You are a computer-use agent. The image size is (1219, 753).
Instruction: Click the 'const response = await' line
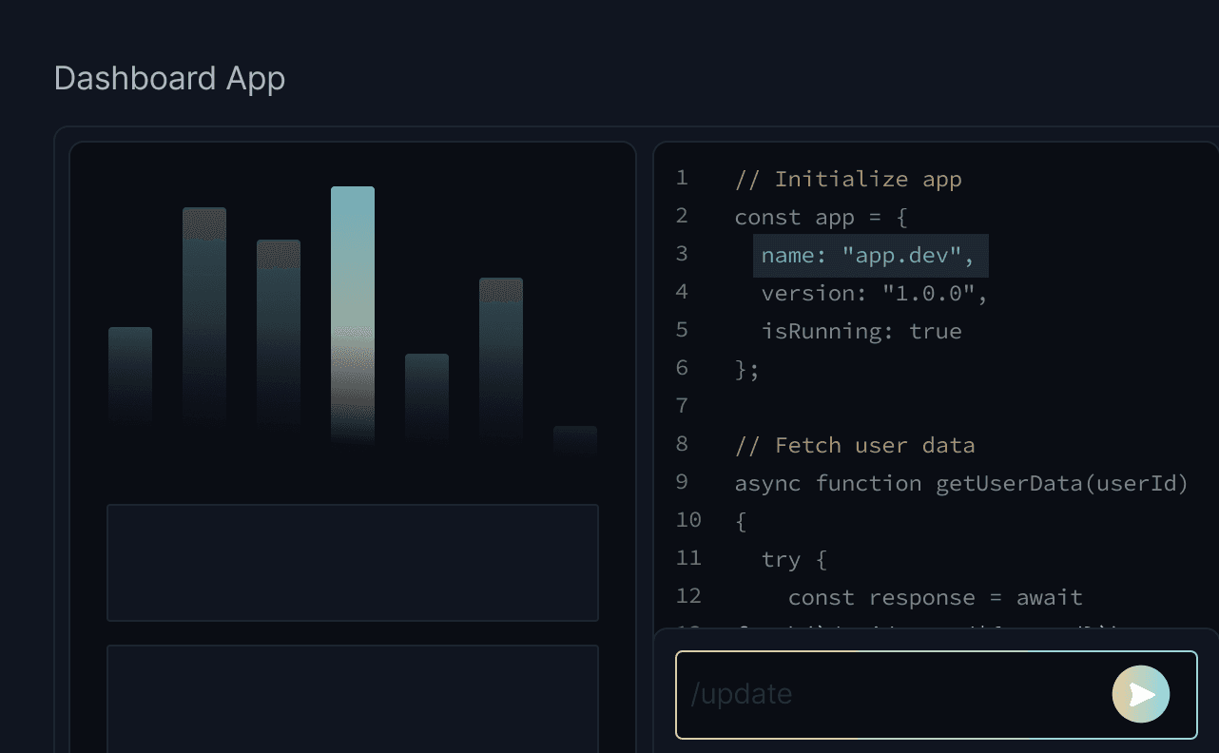[936, 597]
